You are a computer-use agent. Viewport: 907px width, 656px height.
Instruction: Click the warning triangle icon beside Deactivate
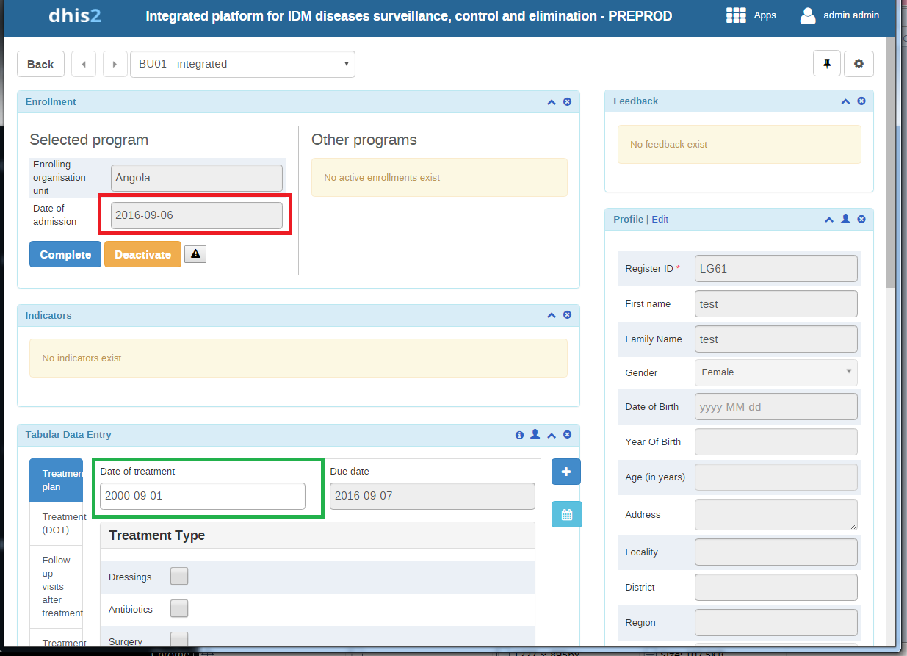(195, 254)
